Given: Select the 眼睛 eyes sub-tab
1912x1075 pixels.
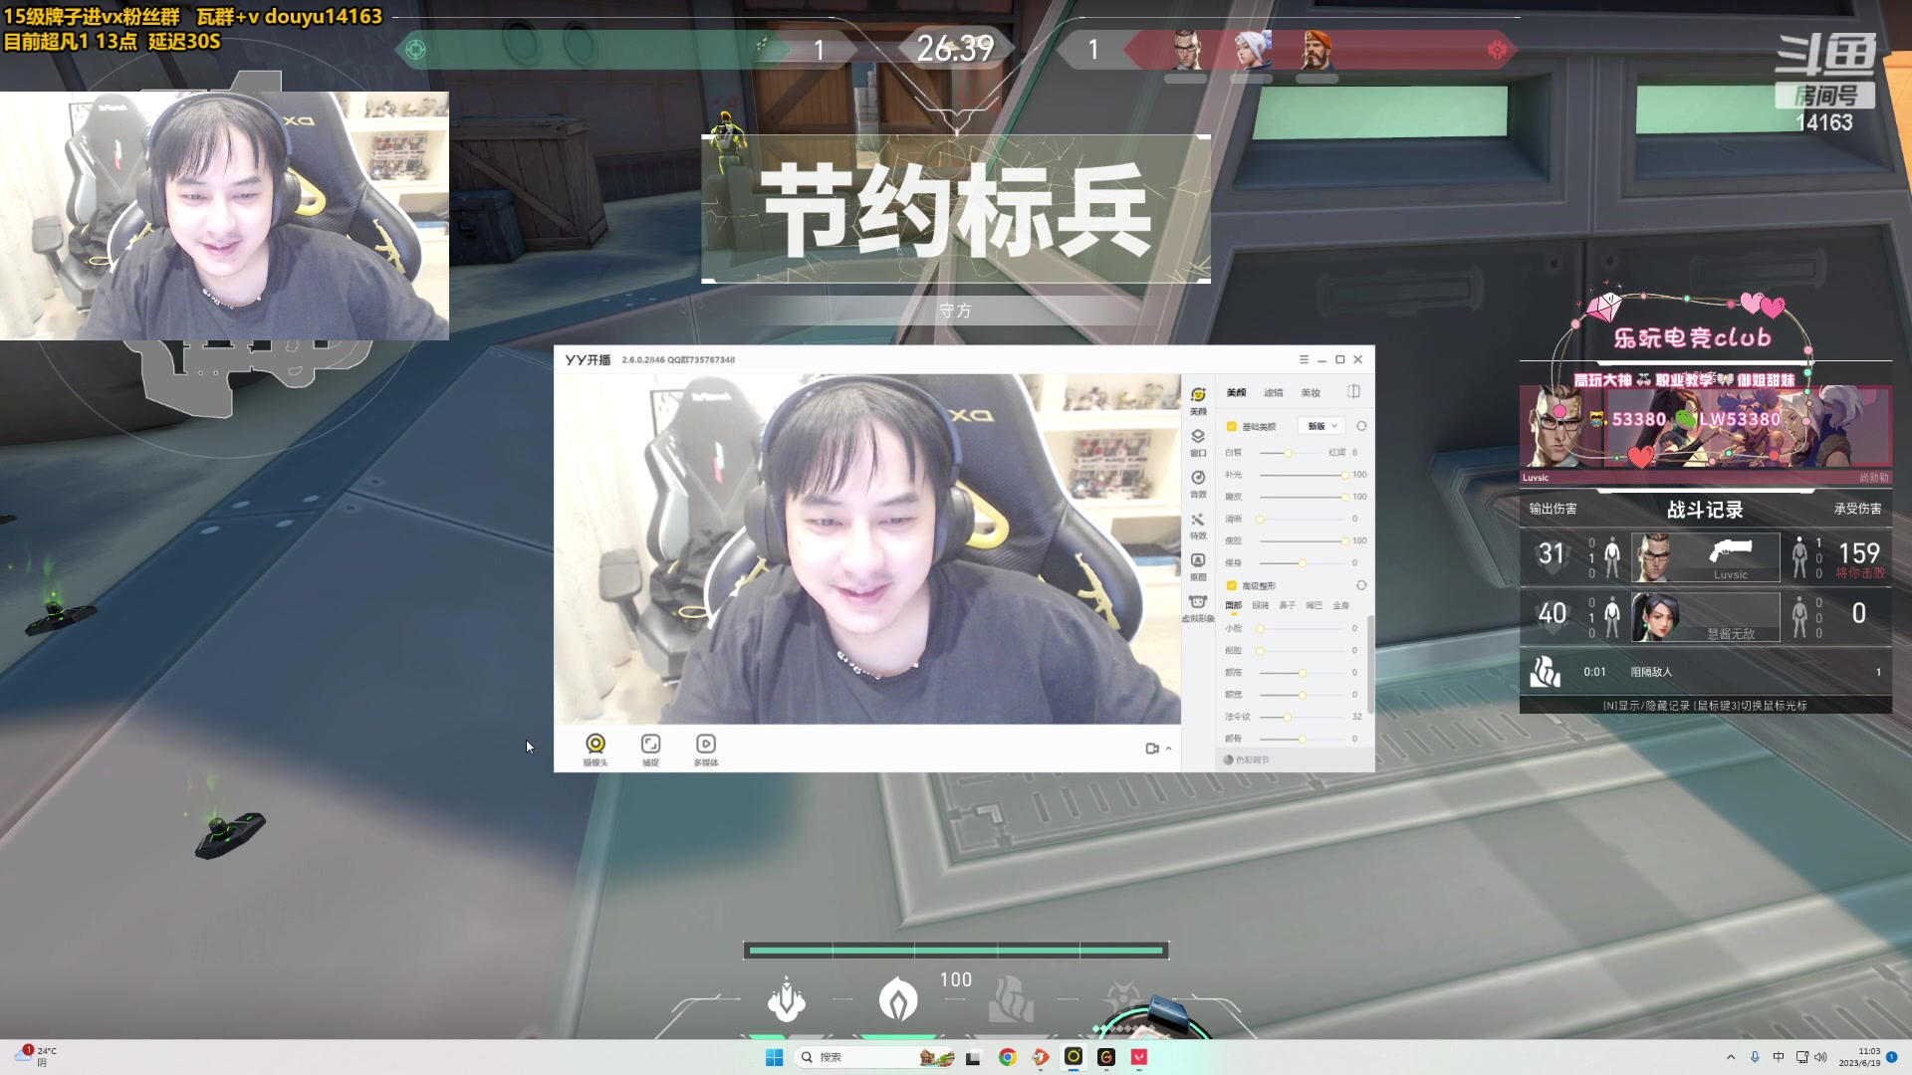Looking at the screenshot, I should click(x=1261, y=605).
